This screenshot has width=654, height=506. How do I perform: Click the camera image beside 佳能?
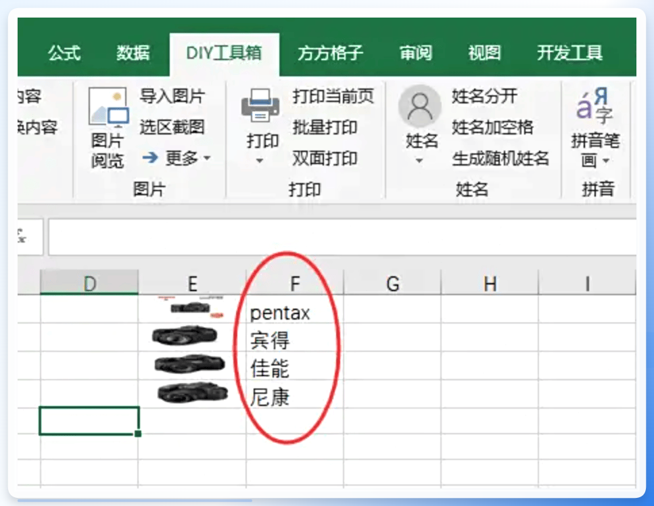[x=189, y=364]
